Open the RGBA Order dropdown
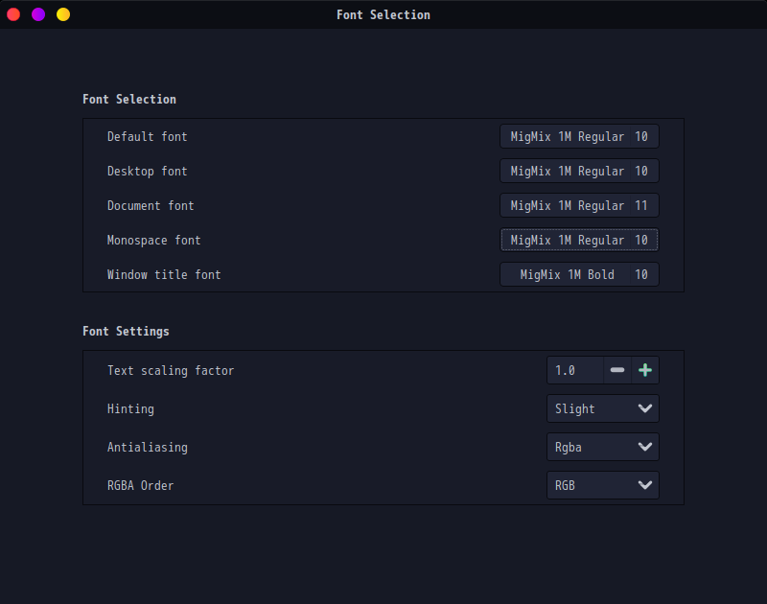 [x=602, y=485]
